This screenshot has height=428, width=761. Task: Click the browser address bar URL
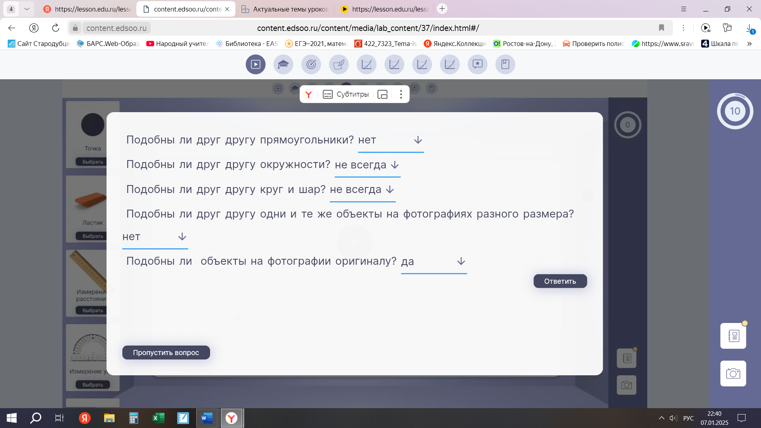point(367,28)
